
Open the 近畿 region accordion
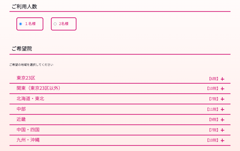tap(21, 119)
